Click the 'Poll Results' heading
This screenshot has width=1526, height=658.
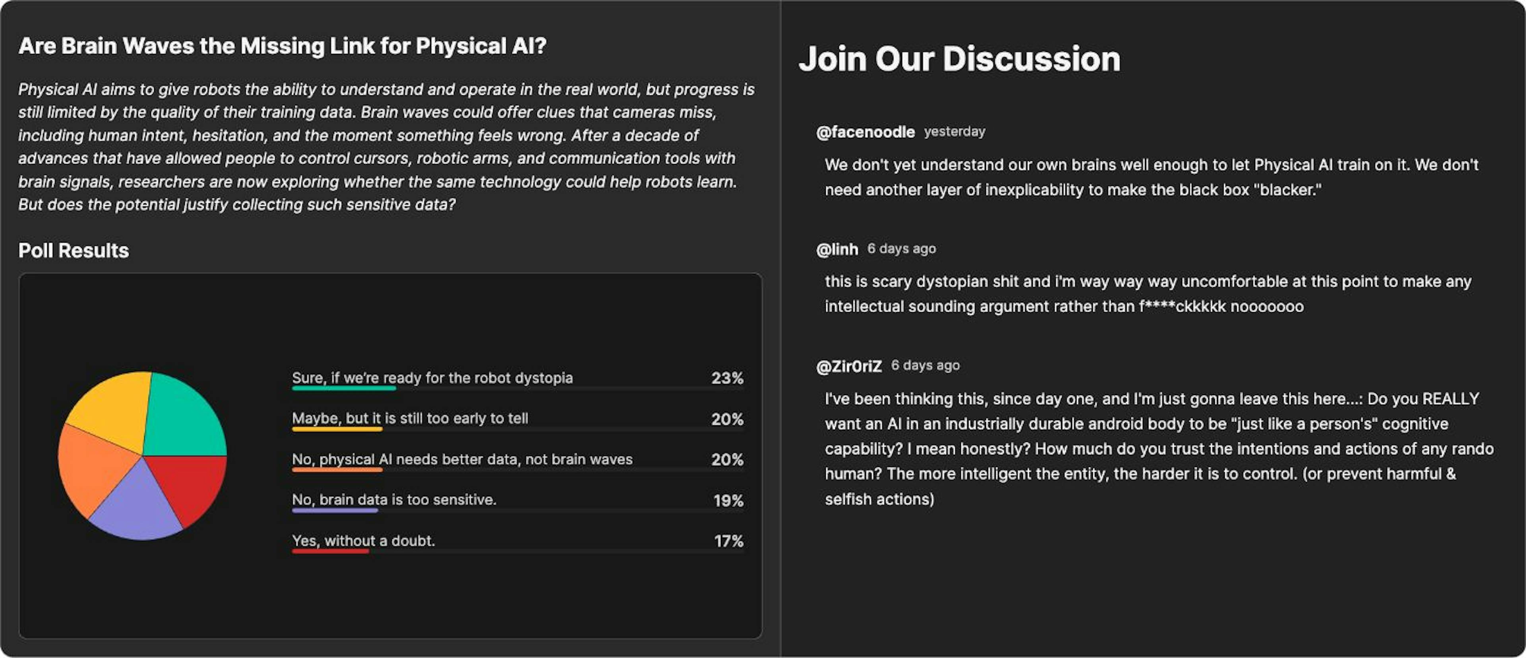pyautogui.click(x=74, y=251)
